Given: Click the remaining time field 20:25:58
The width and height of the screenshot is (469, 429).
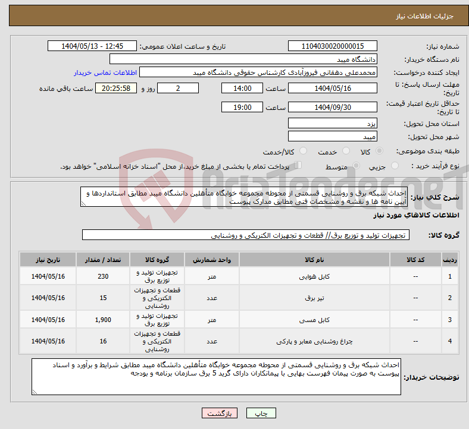Looking at the screenshot, I should tap(116, 89).
